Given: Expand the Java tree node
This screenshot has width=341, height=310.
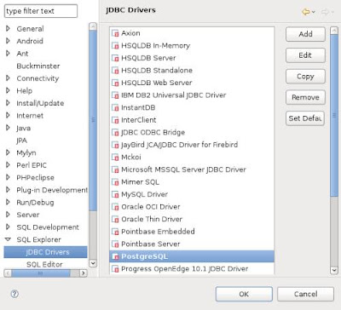Looking at the screenshot, I should click(8, 128).
